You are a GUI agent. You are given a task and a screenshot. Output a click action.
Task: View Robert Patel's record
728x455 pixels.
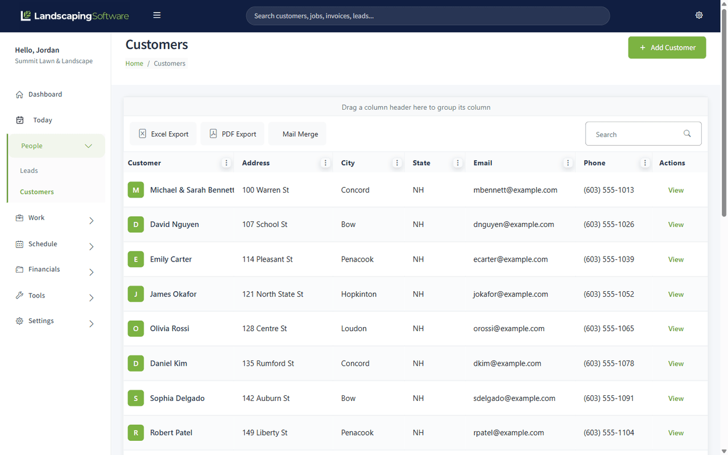pos(676,433)
